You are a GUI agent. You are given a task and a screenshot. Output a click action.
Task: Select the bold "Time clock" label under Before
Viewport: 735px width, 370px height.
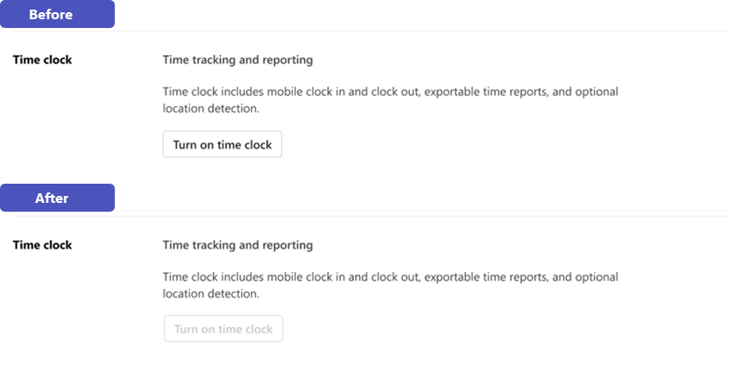click(43, 60)
